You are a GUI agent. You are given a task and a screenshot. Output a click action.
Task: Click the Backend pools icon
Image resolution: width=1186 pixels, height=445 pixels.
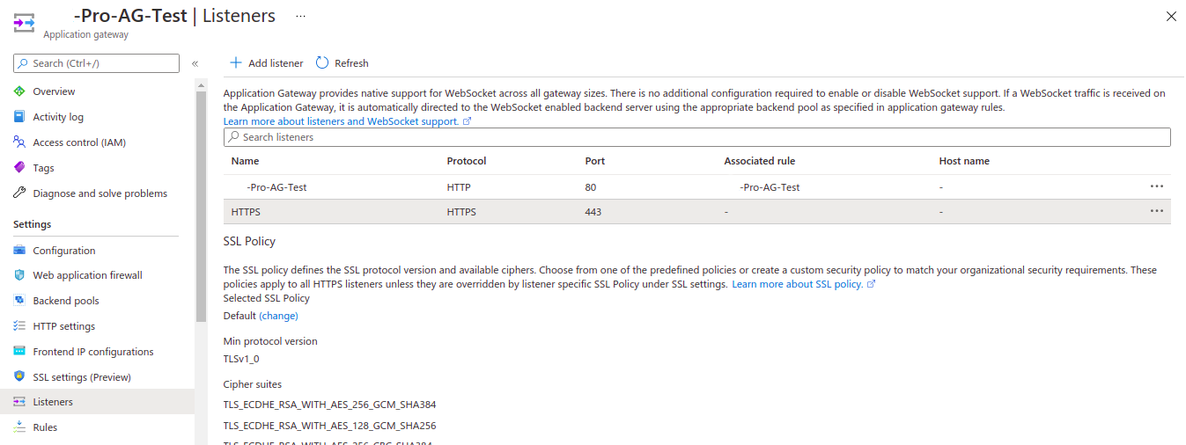19,301
